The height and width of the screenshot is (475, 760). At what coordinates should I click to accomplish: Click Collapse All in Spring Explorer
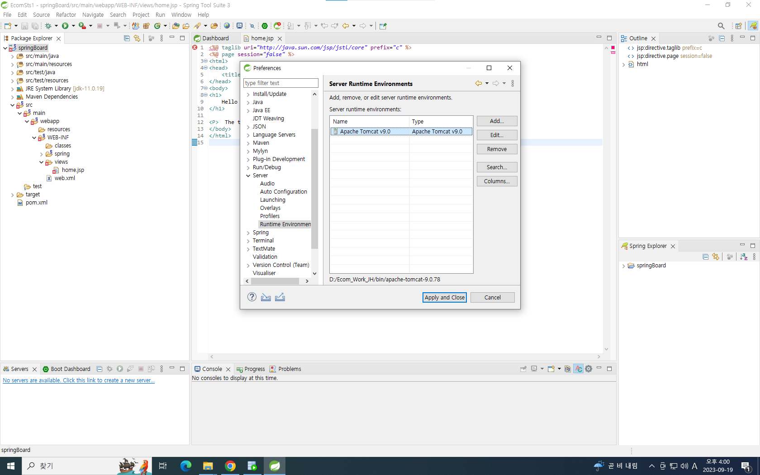click(705, 257)
